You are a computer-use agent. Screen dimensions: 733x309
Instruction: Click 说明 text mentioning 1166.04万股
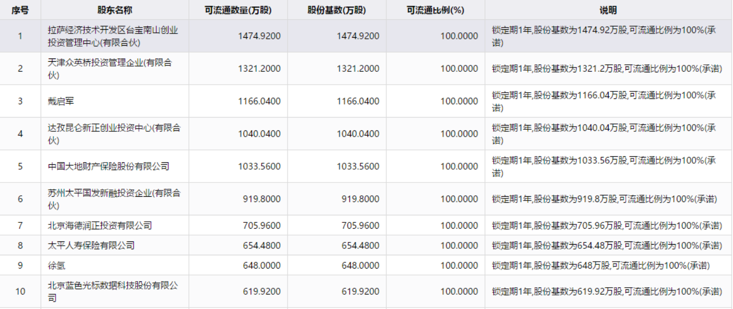(604, 101)
